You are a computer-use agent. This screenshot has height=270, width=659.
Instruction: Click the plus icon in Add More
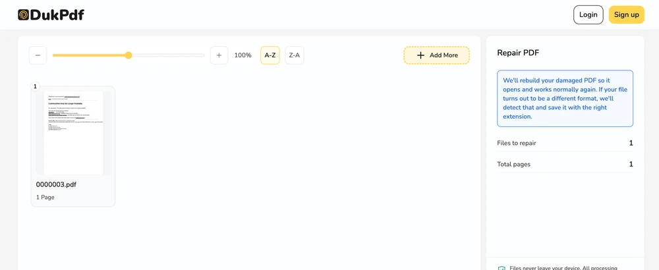click(x=420, y=55)
